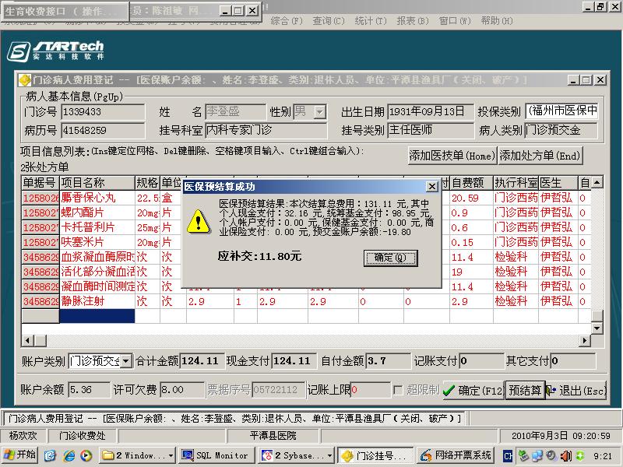Click the 确定(O) button in the dialog
This screenshot has width=623, height=467.
click(391, 258)
